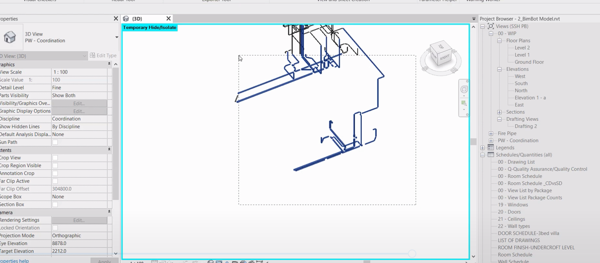Collapse the Views (SSH PB) tree node
Screen dimensions: 600x263
tap(482, 26)
